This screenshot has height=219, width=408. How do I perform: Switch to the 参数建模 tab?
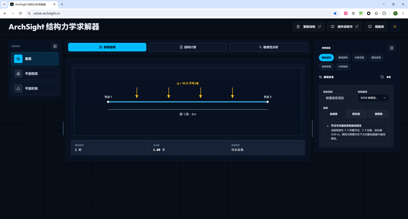coord(107,47)
